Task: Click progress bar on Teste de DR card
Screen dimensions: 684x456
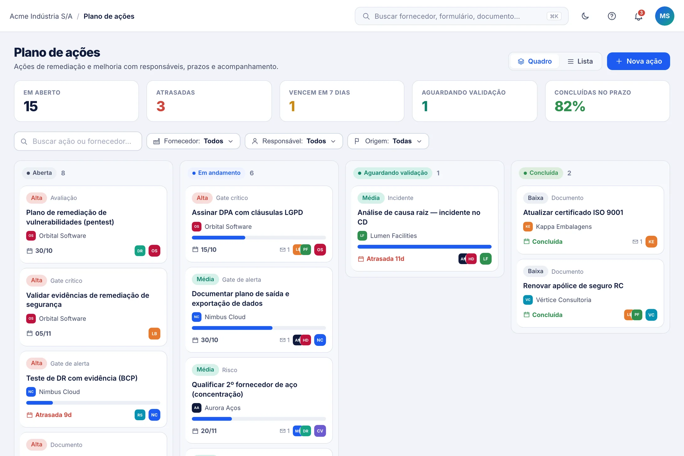Action: (93, 403)
